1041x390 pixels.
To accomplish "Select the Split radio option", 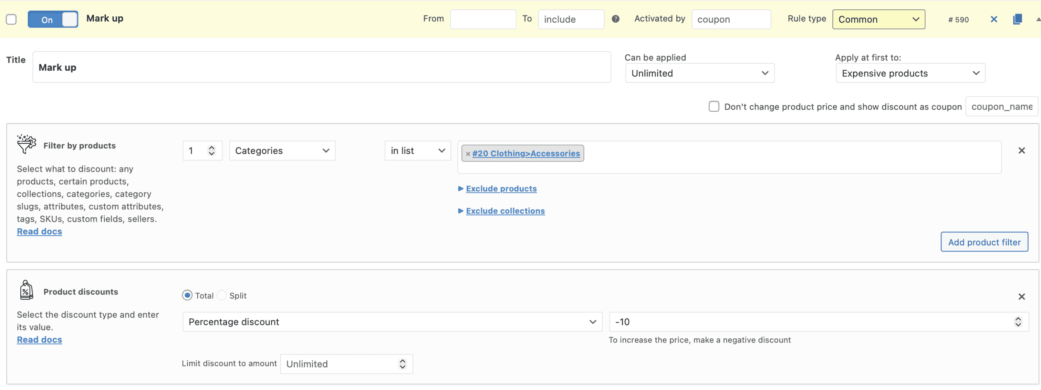I will point(222,295).
